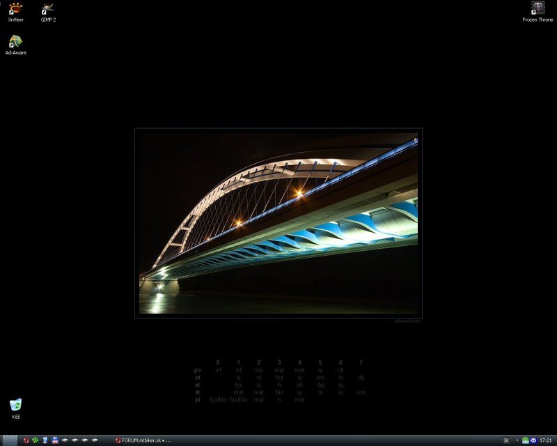Click the empty area of the taskbar
This screenshot has width=557, height=446.
334,440
